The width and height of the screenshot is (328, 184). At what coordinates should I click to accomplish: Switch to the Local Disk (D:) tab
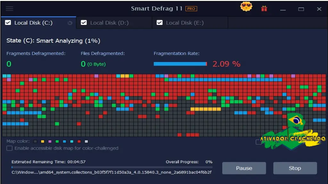(114, 23)
